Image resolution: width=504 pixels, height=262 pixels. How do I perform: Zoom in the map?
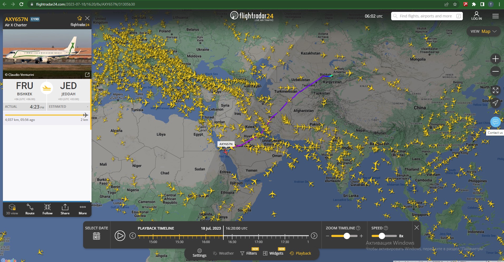point(496,59)
